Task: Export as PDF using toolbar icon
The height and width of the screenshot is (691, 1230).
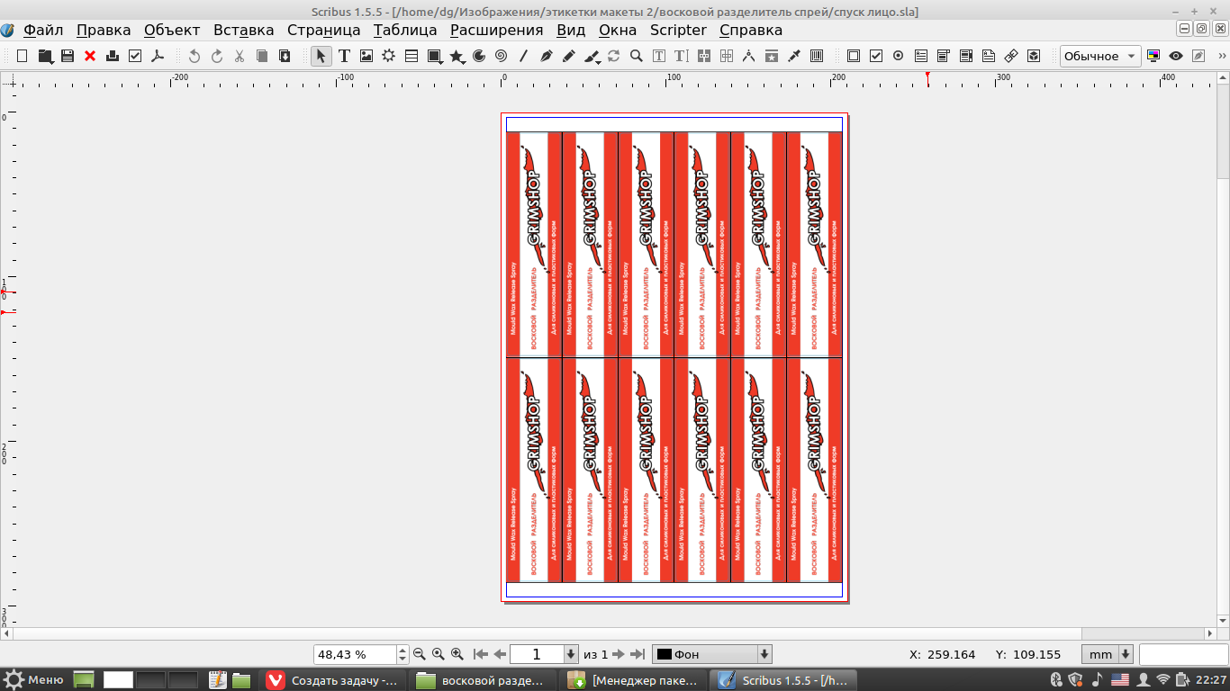Action: click(158, 56)
